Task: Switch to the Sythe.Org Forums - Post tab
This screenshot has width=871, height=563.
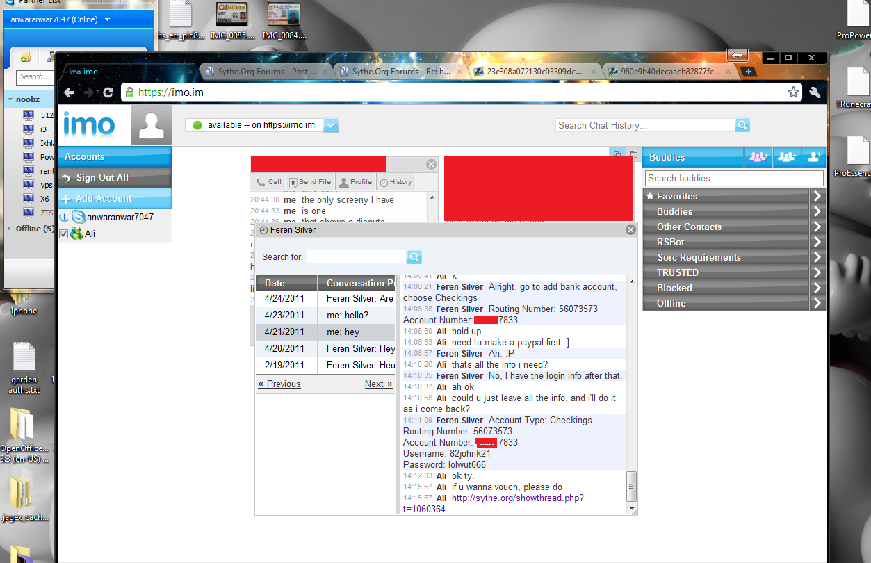Action: click(x=264, y=72)
